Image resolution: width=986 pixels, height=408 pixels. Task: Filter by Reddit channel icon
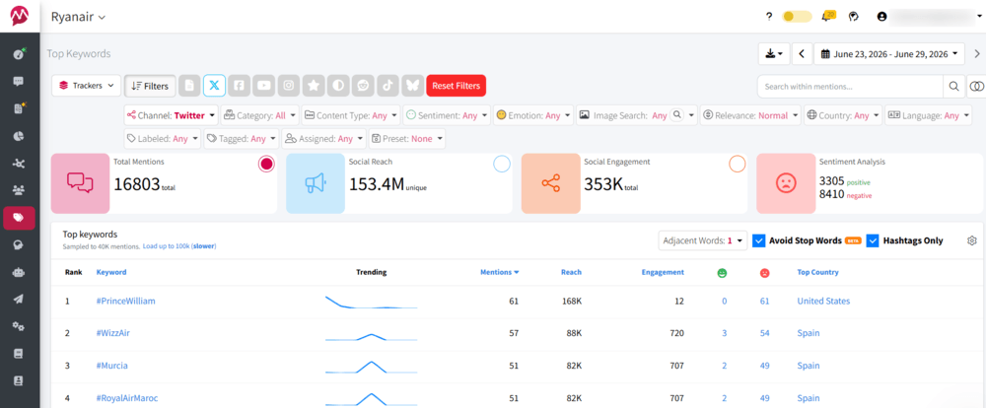pyautogui.click(x=363, y=86)
